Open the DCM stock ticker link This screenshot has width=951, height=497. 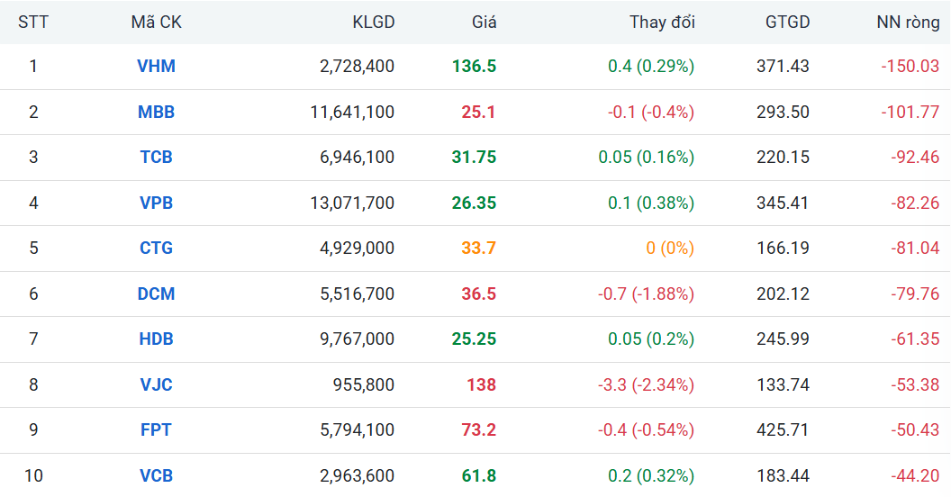[x=156, y=294]
